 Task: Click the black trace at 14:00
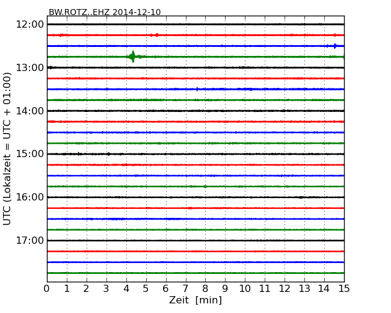click(195, 111)
